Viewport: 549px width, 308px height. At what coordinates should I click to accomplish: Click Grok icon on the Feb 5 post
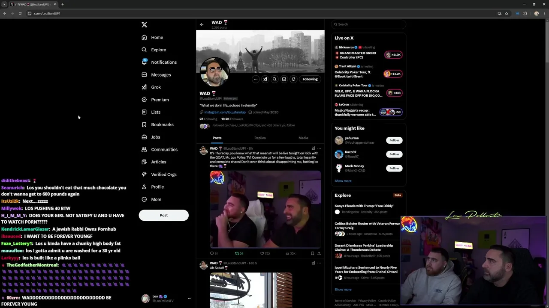pyautogui.click(x=313, y=263)
